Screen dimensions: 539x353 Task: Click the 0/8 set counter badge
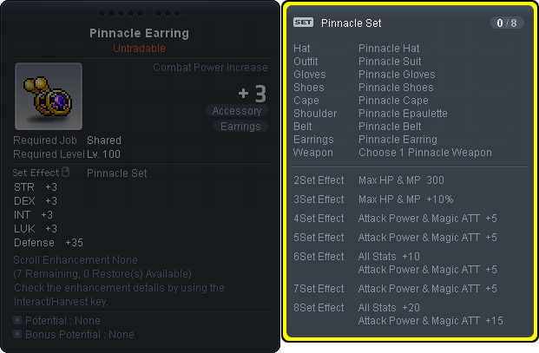[x=507, y=23]
